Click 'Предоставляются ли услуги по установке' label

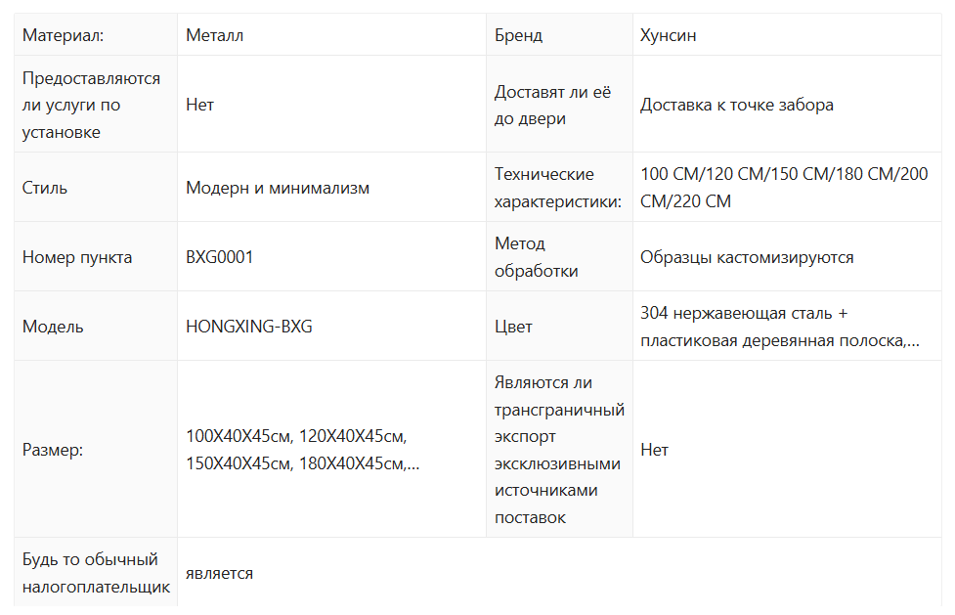pyautogui.click(x=91, y=105)
